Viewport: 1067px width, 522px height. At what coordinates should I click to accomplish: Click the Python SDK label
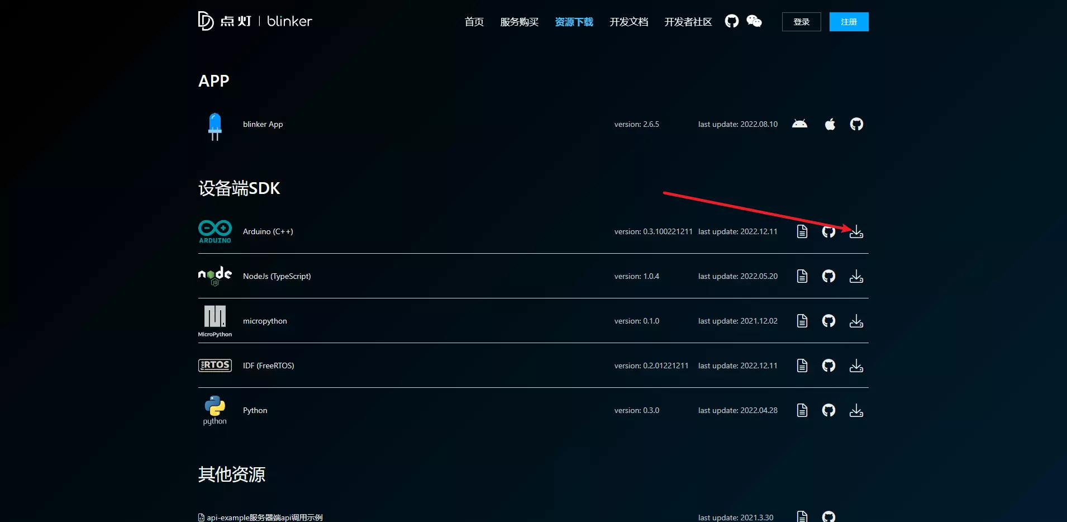(255, 410)
